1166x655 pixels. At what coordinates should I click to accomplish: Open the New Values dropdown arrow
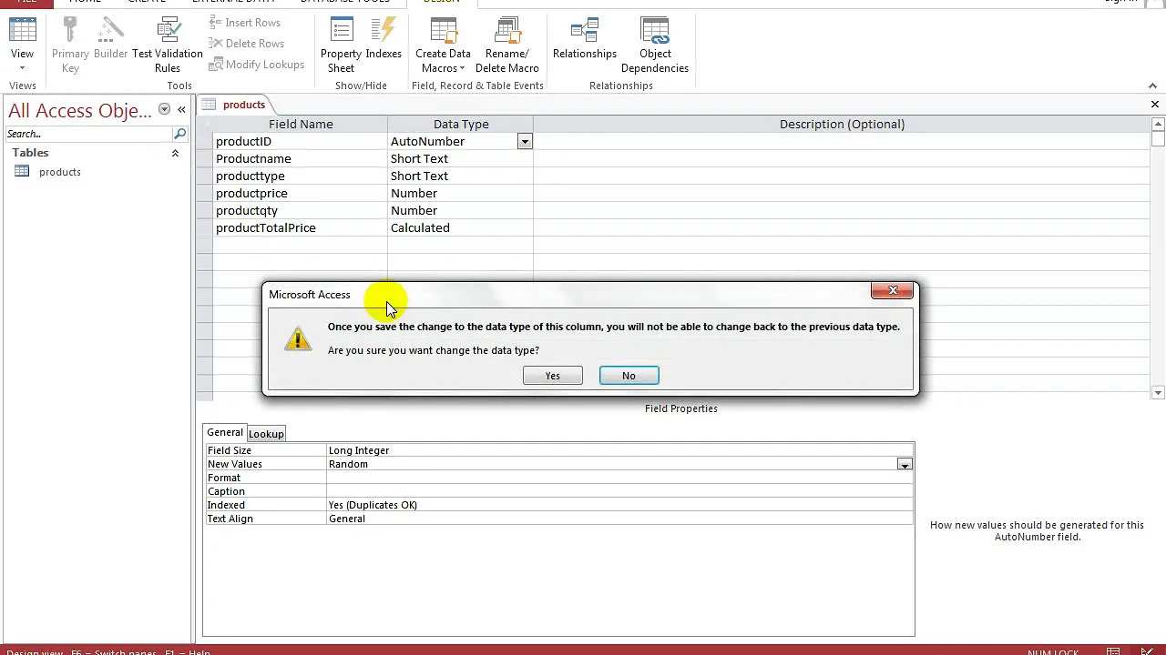point(904,465)
